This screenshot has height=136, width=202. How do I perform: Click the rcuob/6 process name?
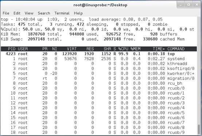click(176, 118)
